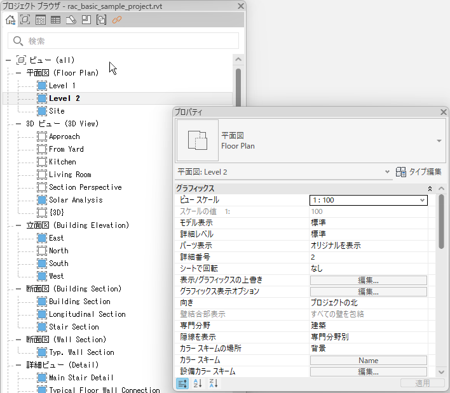Click the Building Section view icon
Viewport: 450px width, 393px height.
coord(42,302)
